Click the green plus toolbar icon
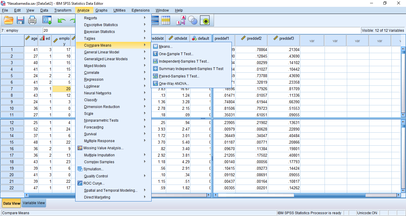 [x=205, y=20]
